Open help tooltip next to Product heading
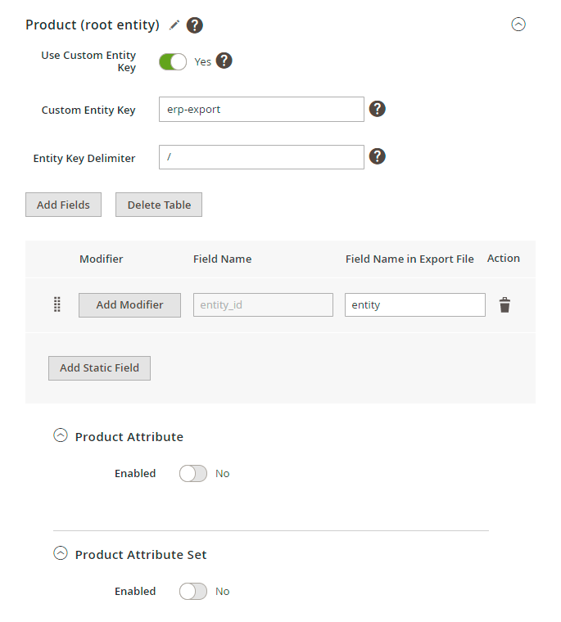This screenshot has height=622, width=561. click(x=195, y=25)
